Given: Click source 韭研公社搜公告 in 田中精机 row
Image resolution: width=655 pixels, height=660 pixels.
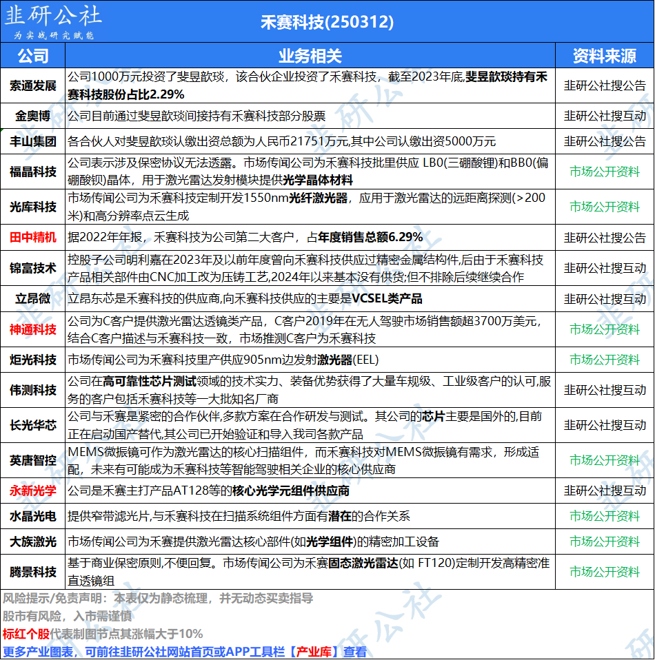Looking at the screenshot, I should [605, 238].
